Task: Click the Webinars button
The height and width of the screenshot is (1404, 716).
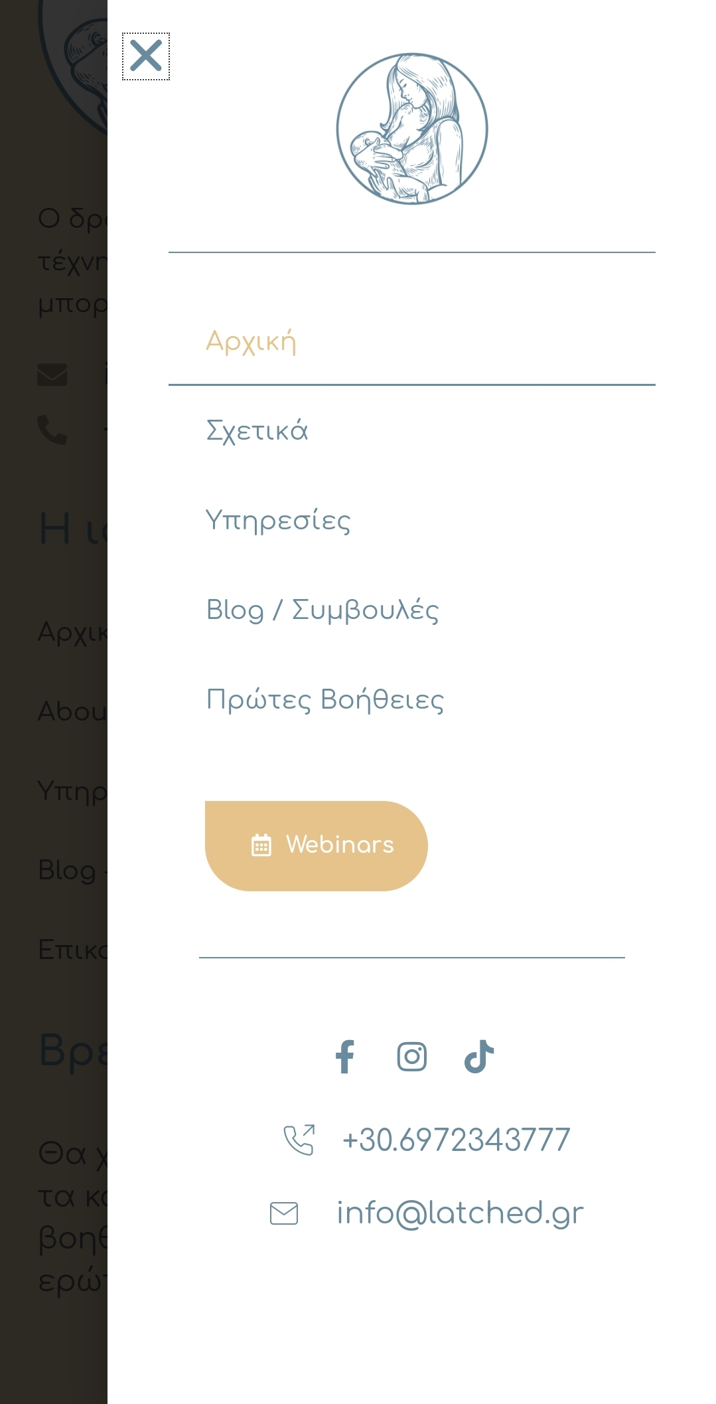Action: [x=317, y=845]
